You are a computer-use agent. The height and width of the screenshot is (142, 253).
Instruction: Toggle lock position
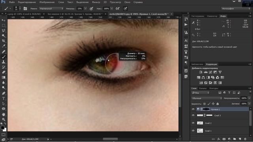pos(213,104)
